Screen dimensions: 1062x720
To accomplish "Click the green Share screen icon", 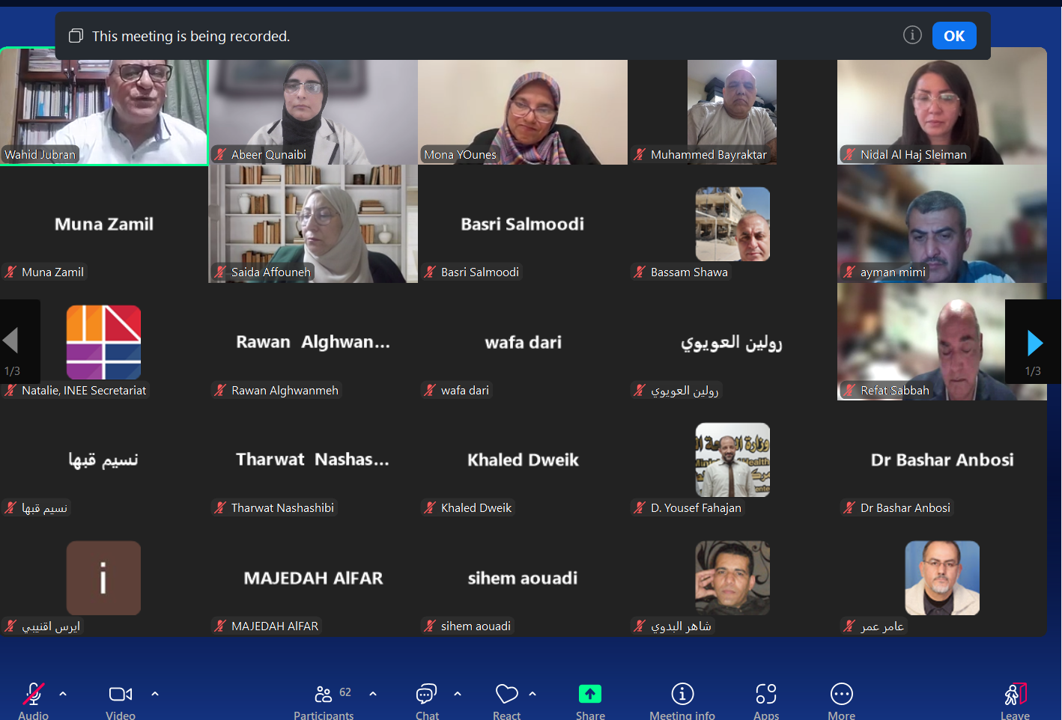I will [x=590, y=695].
